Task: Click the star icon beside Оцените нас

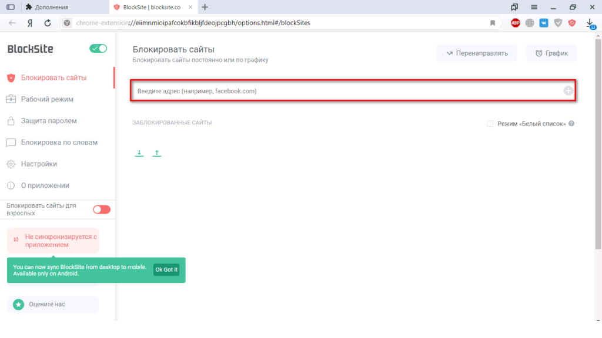Action: point(18,305)
